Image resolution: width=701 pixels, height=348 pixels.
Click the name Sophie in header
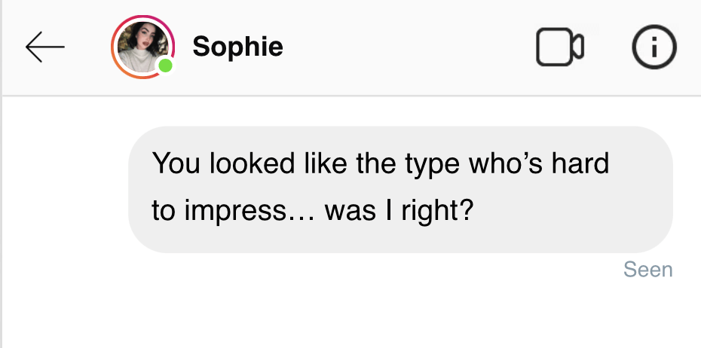[237, 47]
